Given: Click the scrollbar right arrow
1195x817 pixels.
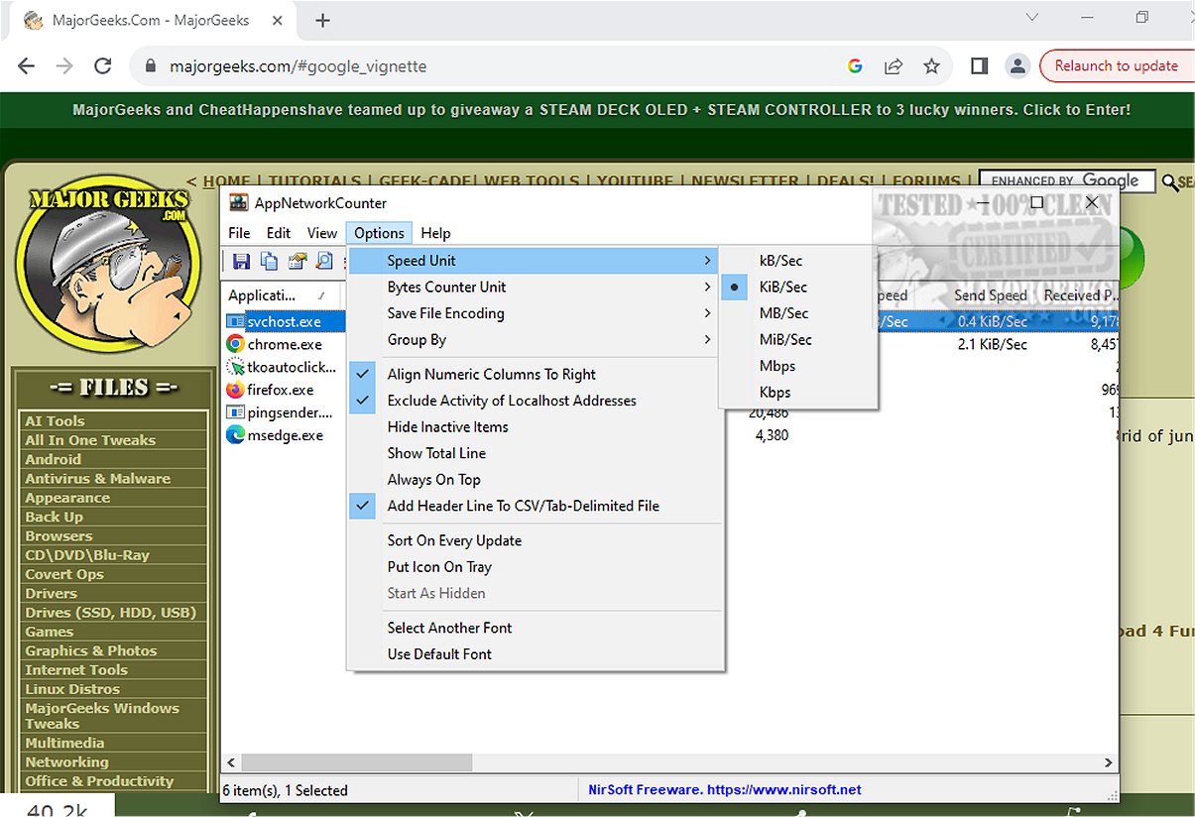Looking at the screenshot, I should [1109, 762].
